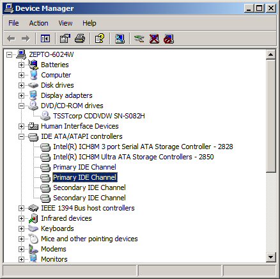Click the Update Driver toolbar icon
280x279 pixels.
tap(139, 38)
